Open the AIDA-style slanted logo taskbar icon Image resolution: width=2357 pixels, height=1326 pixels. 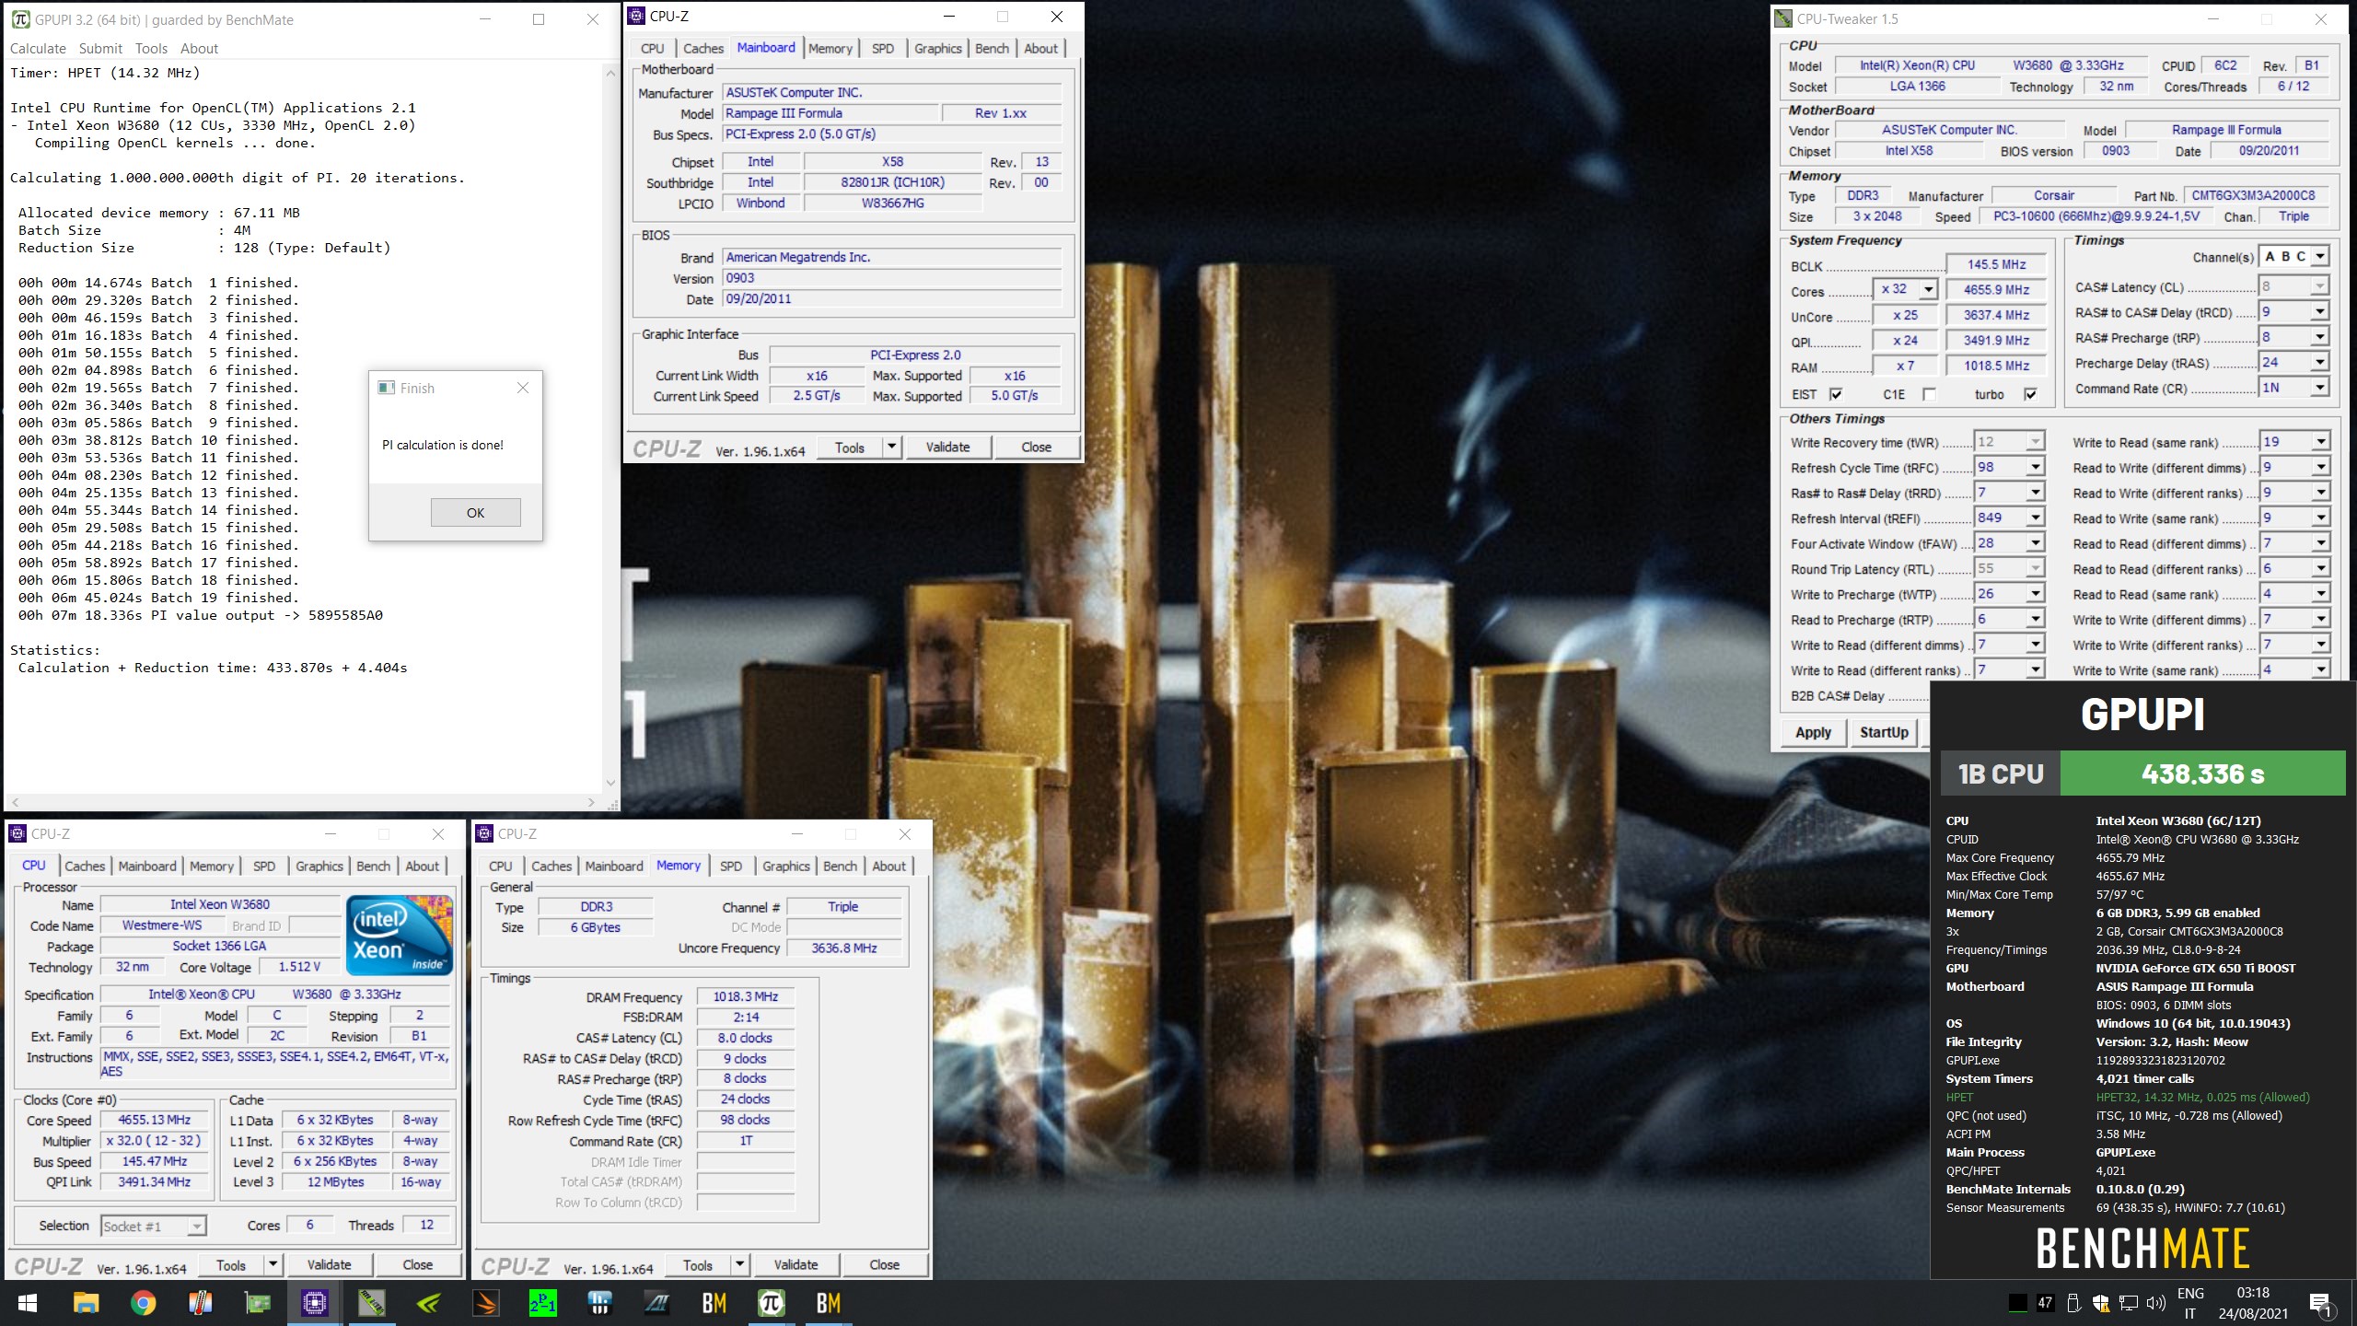(657, 1303)
